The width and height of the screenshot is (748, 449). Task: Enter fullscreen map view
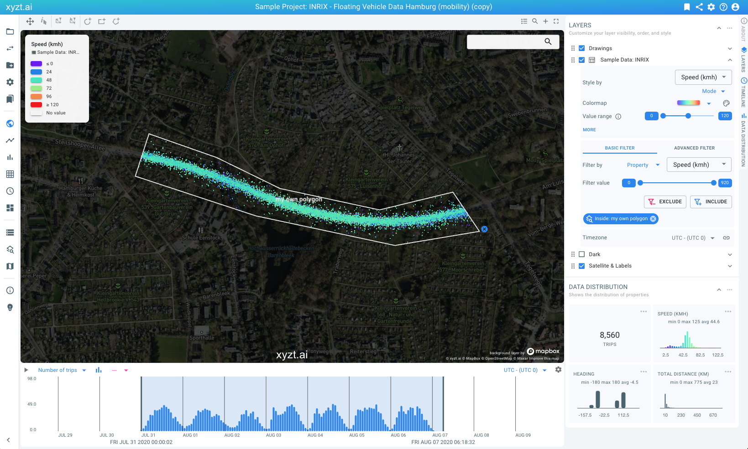(556, 21)
